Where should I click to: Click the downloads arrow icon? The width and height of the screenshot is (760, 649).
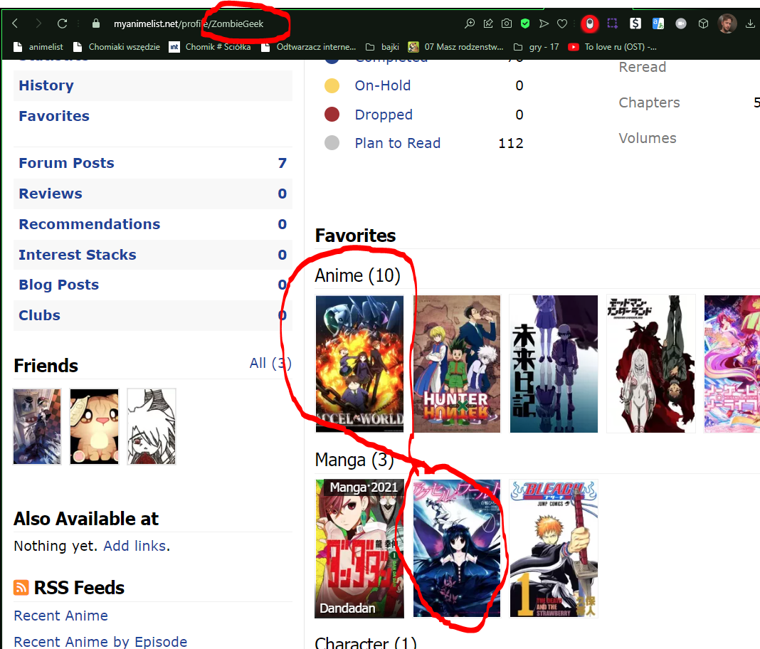pyautogui.click(x=750, y=23)
